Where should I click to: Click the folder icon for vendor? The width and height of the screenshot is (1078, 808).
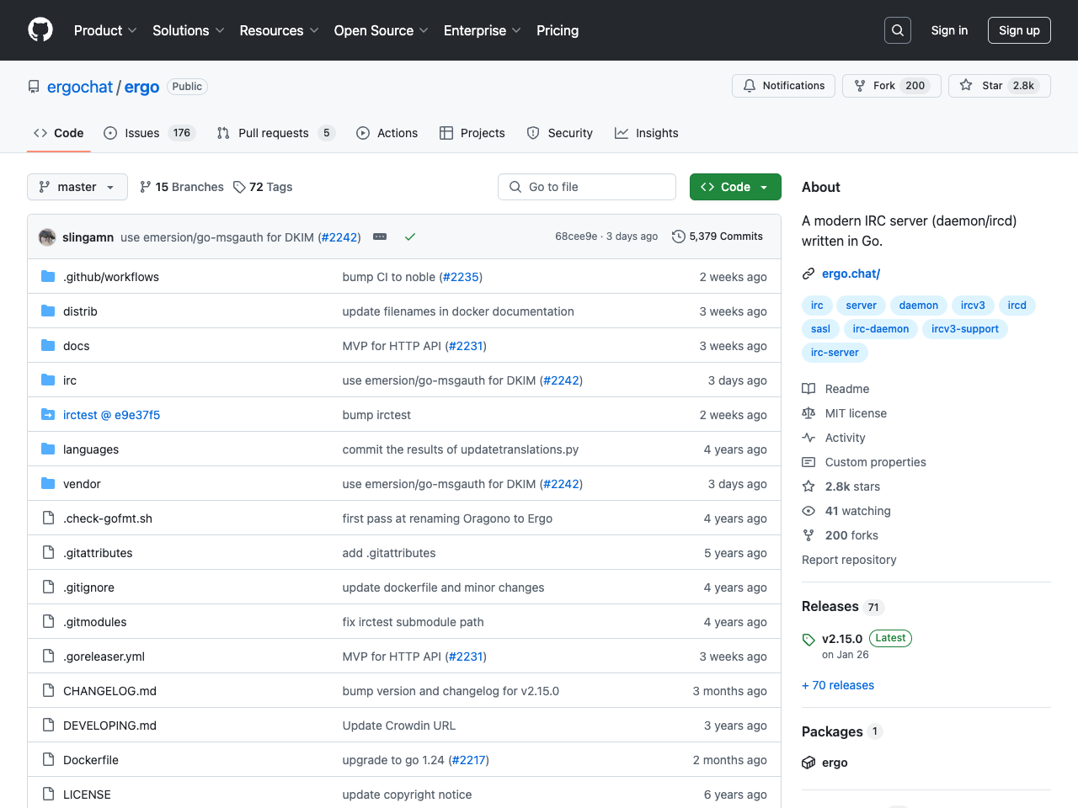pos(48,484)
